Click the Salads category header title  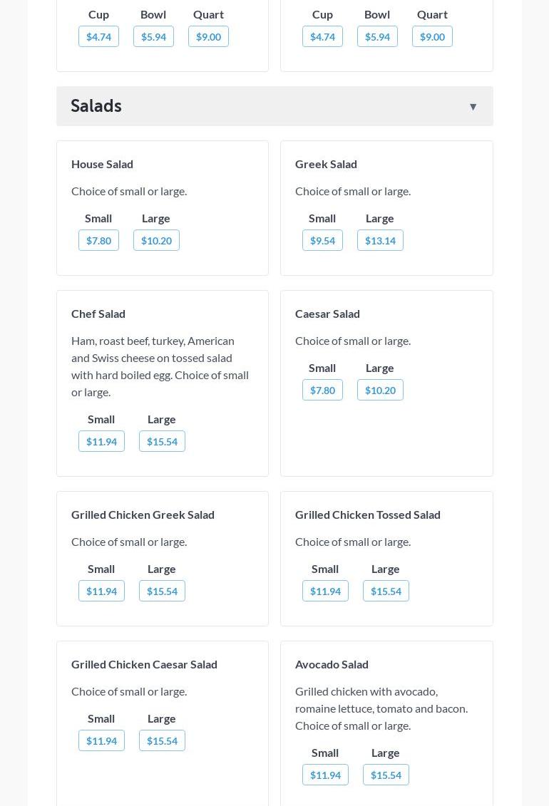96,106
